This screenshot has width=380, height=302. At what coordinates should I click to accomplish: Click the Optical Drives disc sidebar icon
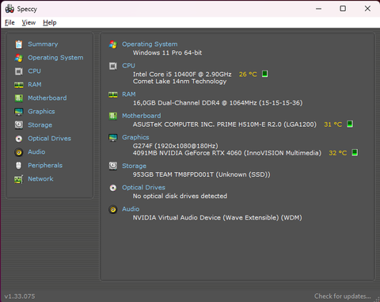[19, 139]
